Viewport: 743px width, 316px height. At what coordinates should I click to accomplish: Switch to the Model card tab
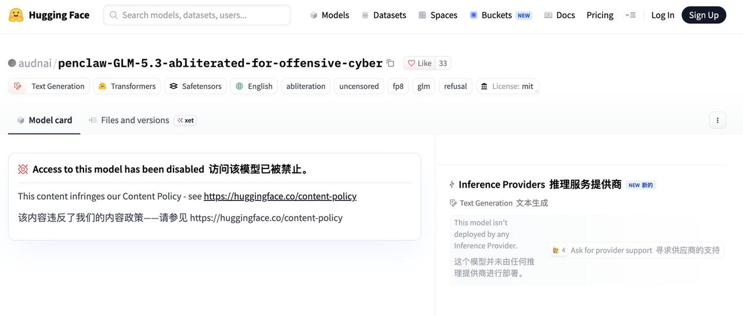tap(44, 120)
